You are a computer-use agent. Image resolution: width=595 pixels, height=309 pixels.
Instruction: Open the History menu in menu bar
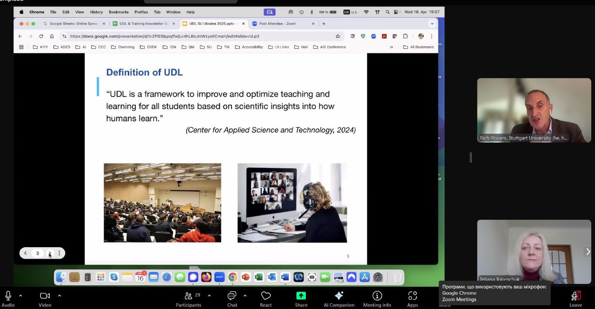(96, 12)
